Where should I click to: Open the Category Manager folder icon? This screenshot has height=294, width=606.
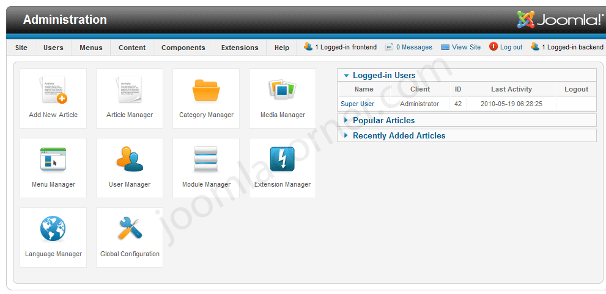[206, 91]
